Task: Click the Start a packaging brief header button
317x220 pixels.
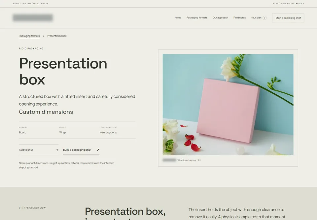Action: (288, 18)
